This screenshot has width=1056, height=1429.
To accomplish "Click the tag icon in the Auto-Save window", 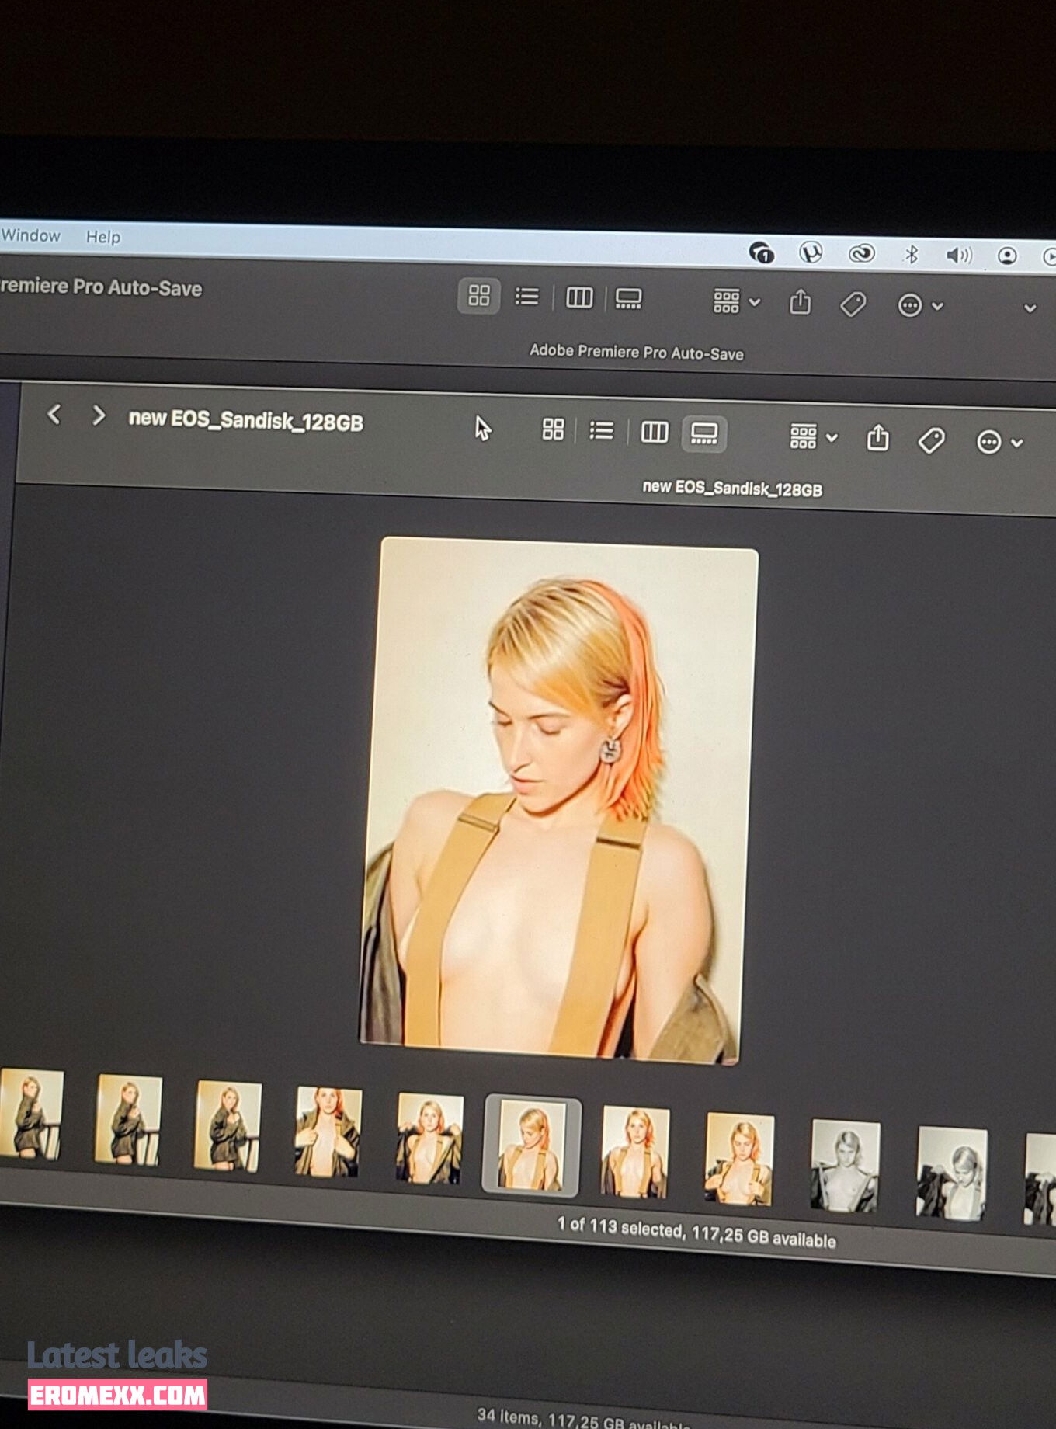I will click(x=853, y=304).
